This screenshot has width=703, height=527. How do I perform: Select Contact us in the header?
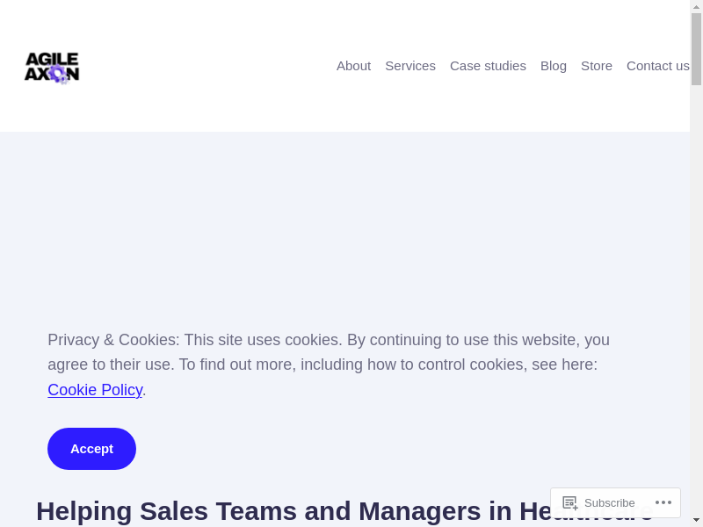[657, 66]
